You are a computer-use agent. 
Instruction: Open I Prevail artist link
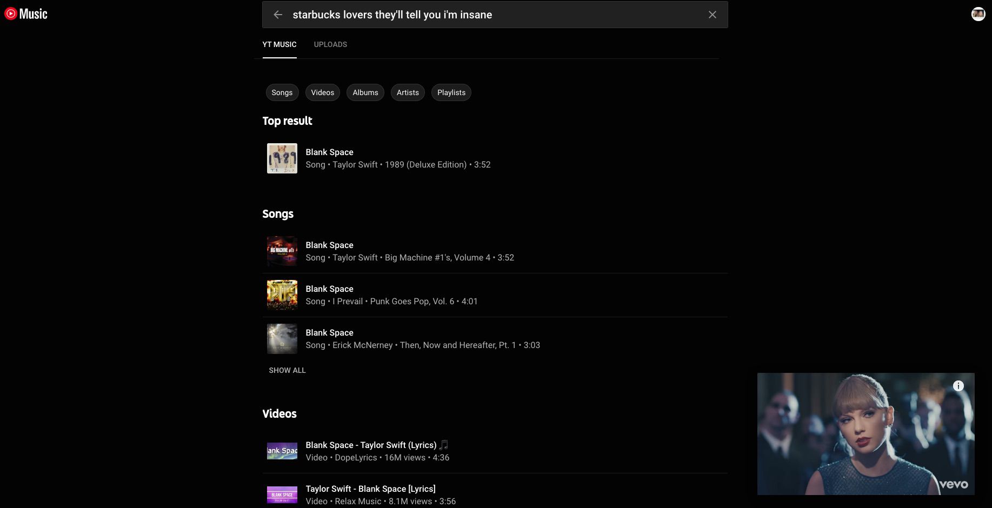click(348, 302)
